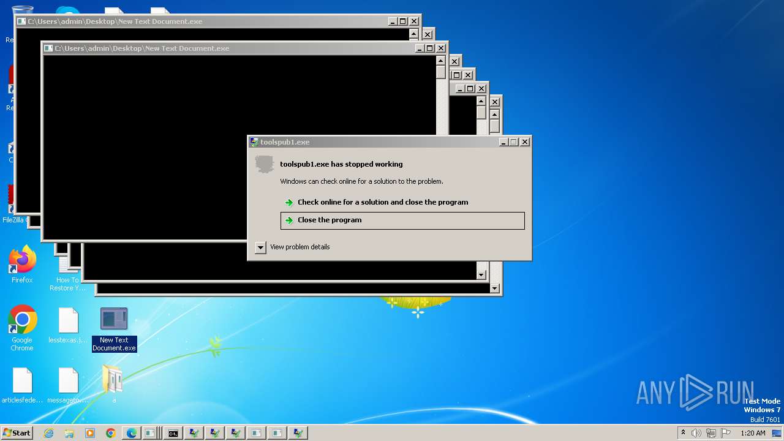Viewport: 784px width, 441px height.
Task: Select the Google Chrome desktop shortcut
Action: pos(22,328)
